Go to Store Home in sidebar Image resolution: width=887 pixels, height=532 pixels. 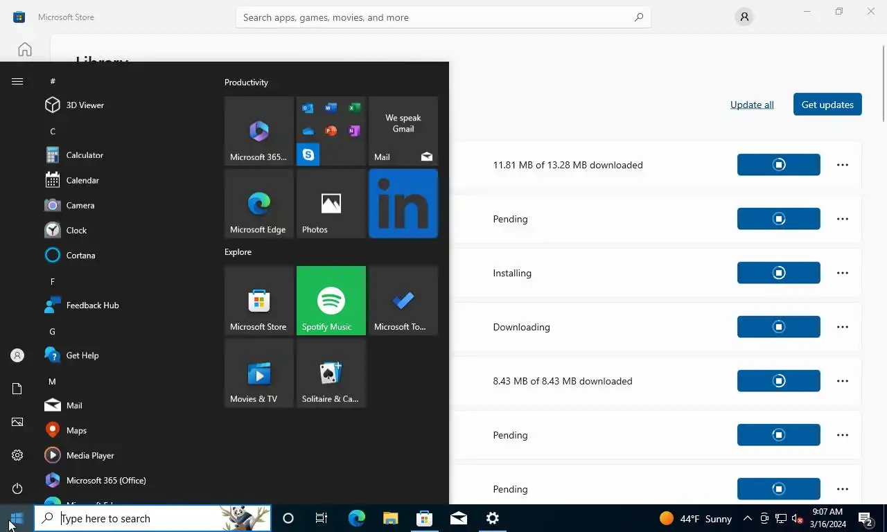coord(25,49)
